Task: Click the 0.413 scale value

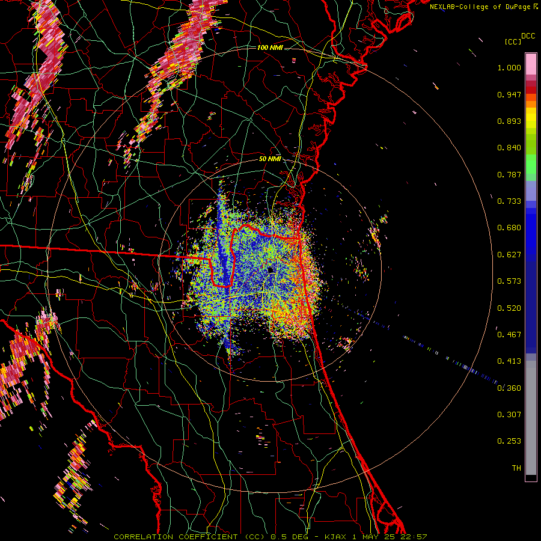Action: pyautogui.click(x=509, y=361)
